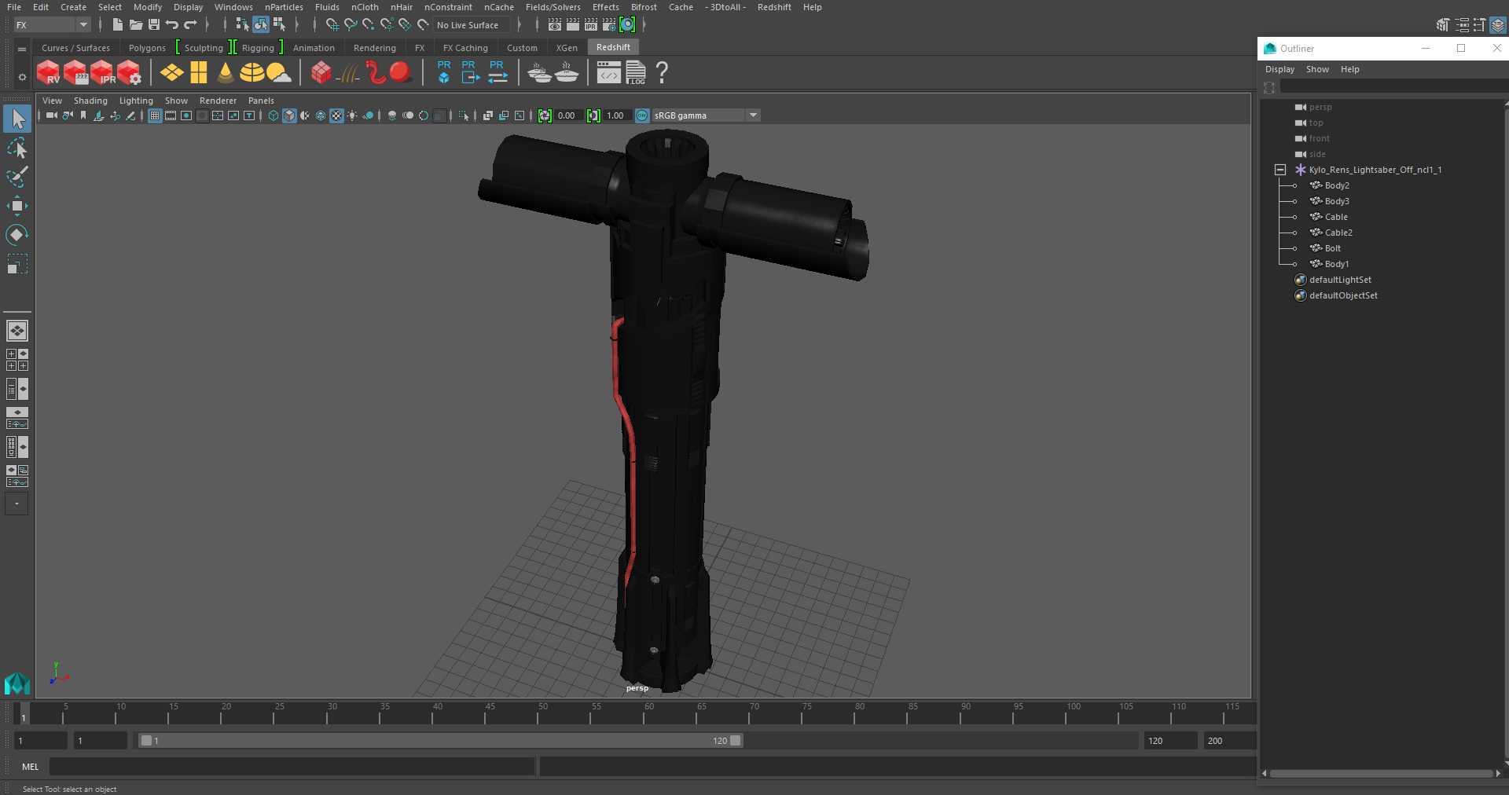Activate the Move tool
This screenshot has width=1509, height=795.
pos(17,206)
